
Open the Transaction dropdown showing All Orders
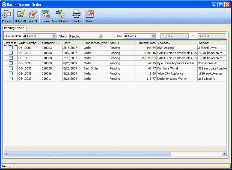coord(54,36)
